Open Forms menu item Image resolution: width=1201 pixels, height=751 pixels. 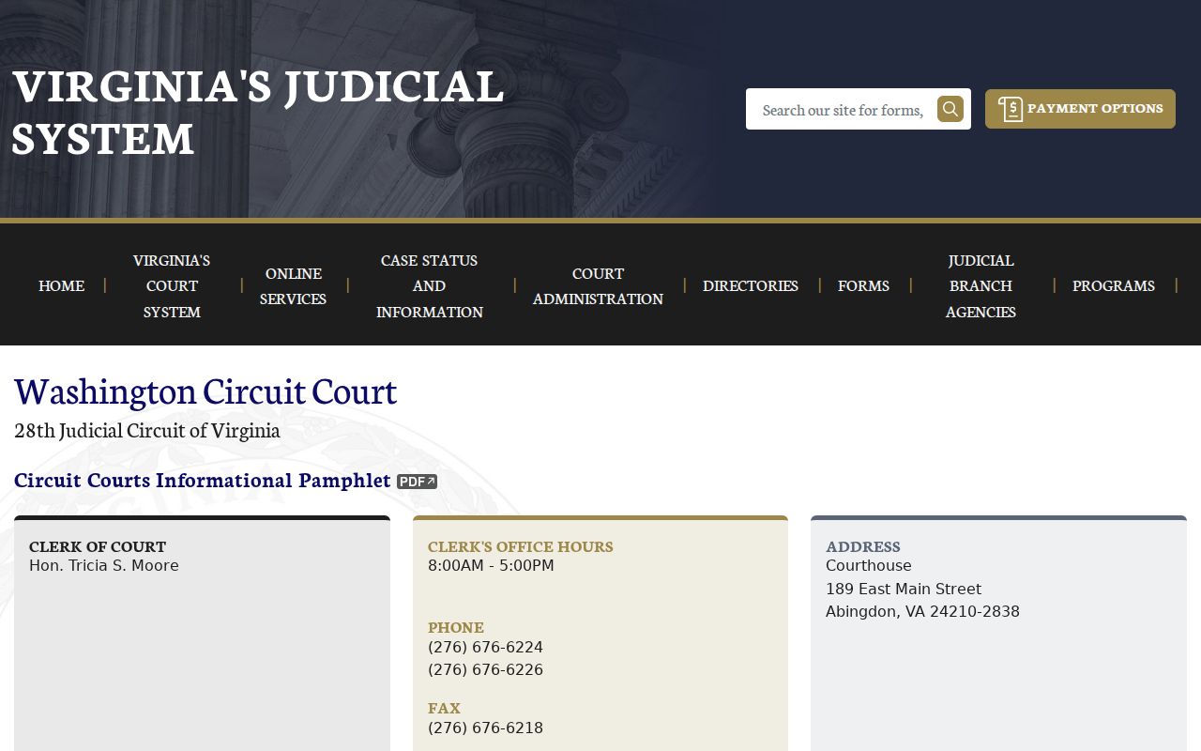coord(863,285)
